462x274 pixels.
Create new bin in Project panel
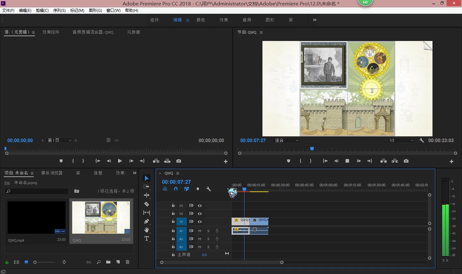108,262
